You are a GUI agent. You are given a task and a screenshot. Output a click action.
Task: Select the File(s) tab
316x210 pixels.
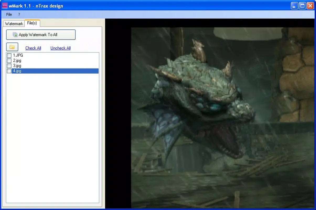pyautogui.click(x=32, y=23)
